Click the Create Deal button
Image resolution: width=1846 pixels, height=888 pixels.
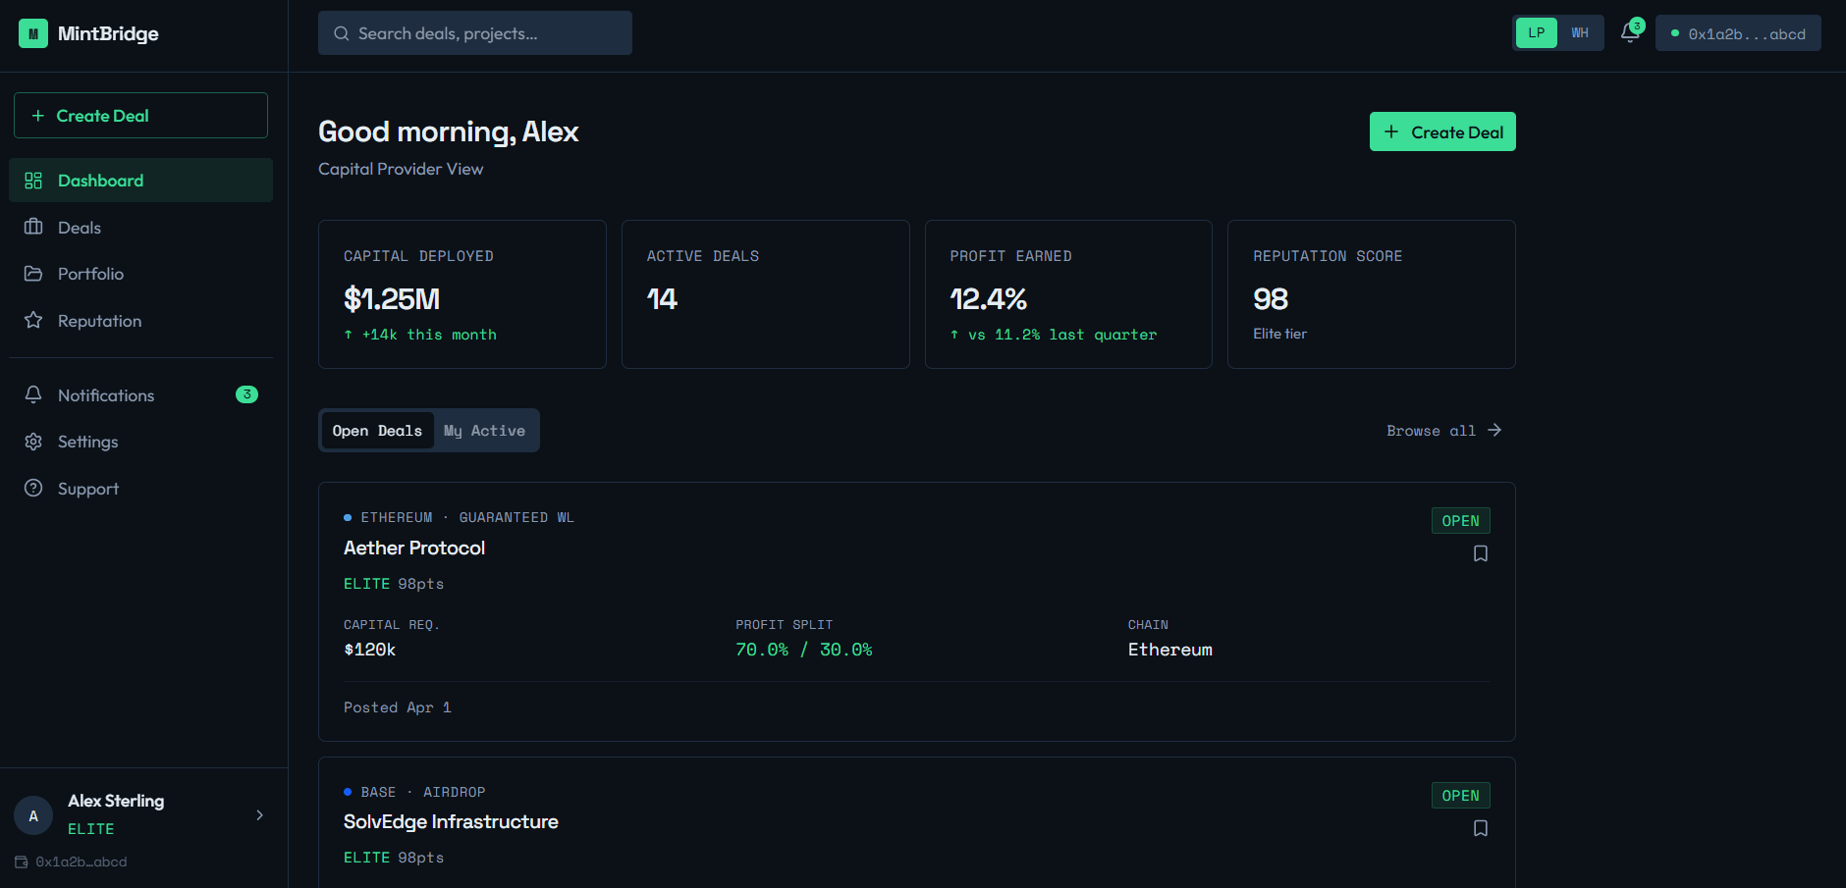pos(1442,131)
